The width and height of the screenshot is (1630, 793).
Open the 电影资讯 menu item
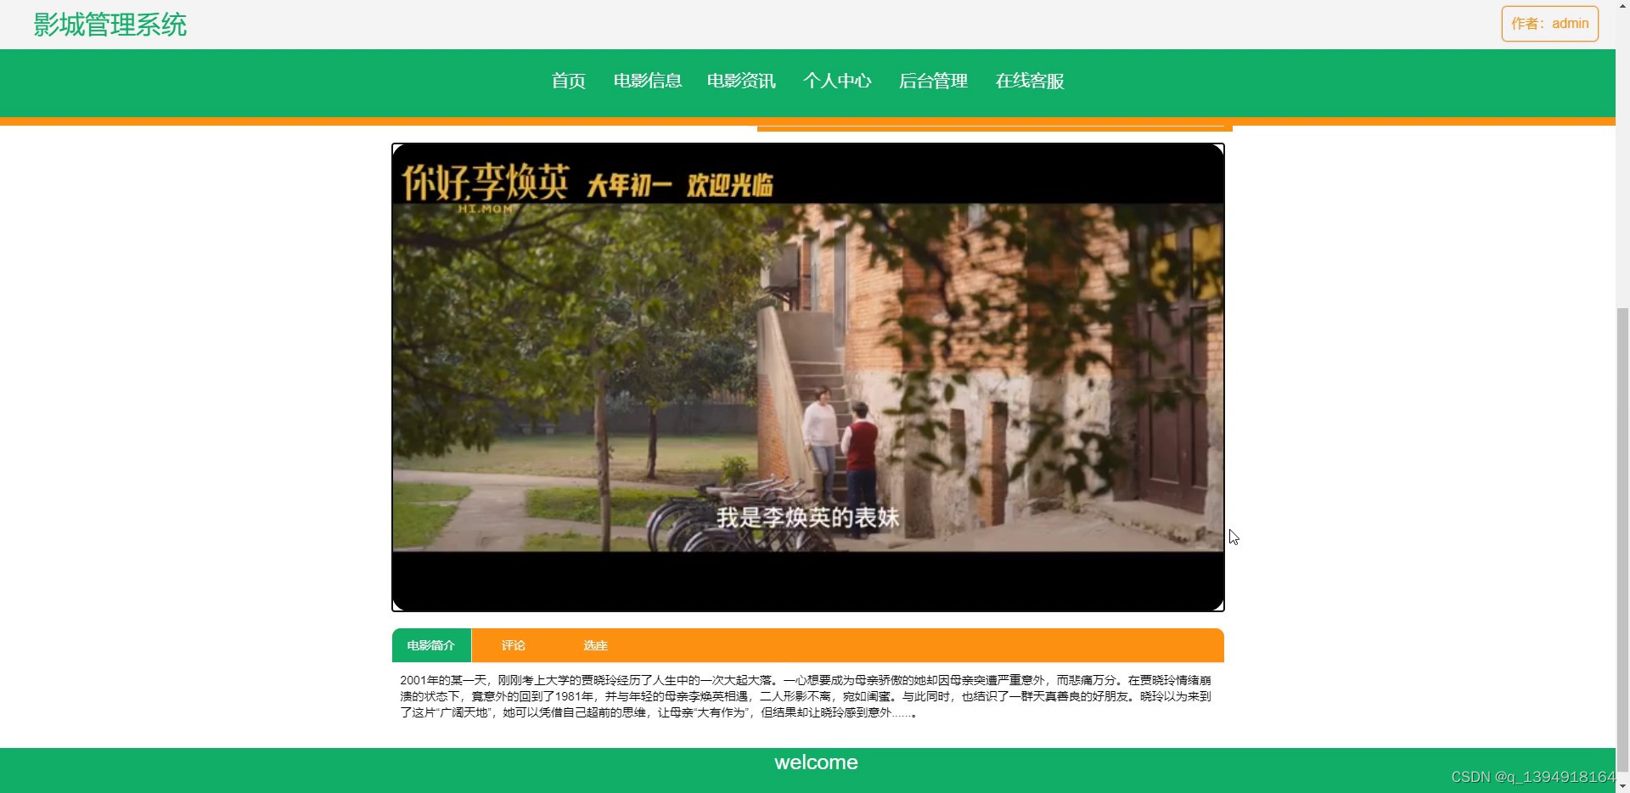(x=741, y=81)
